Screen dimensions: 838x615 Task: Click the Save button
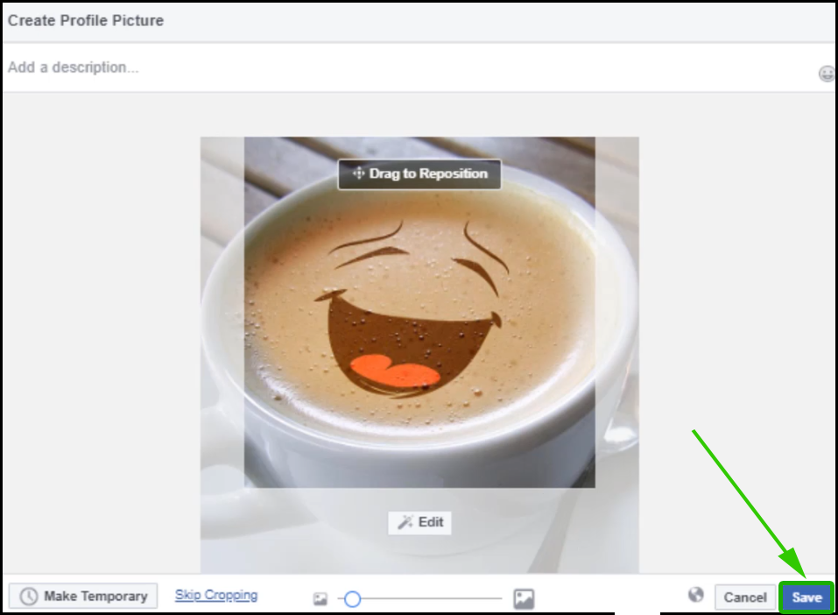806,597
